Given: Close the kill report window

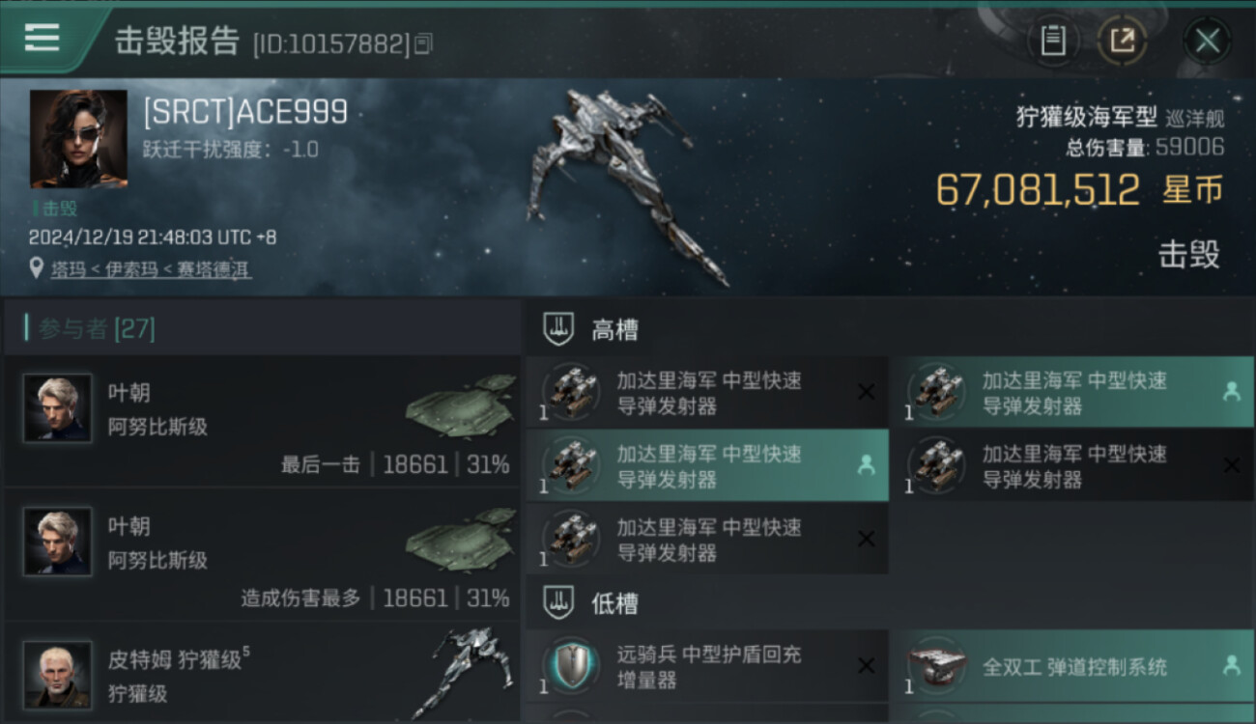Looking at the screenshot, I should tap(1207, 41).
